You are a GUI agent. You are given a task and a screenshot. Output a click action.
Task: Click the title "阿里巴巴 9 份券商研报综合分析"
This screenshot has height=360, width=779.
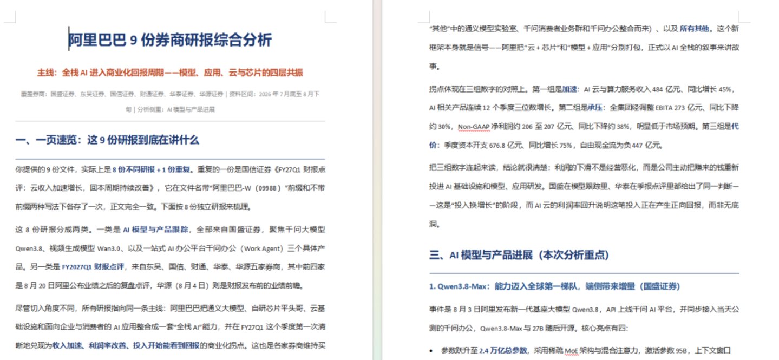click(x=171, y=40)
